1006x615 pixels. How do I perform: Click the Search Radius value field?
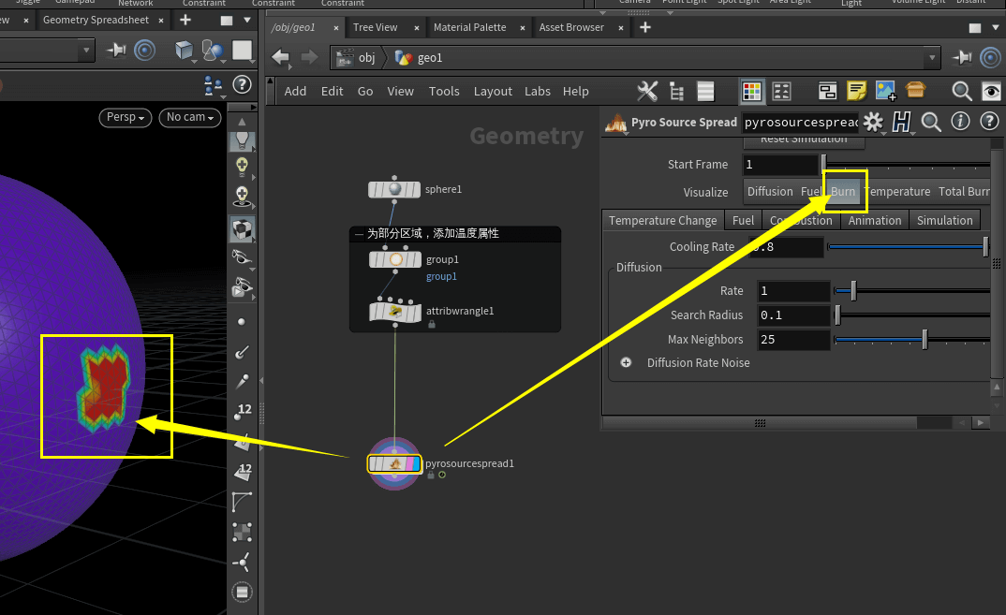point(793,315)
